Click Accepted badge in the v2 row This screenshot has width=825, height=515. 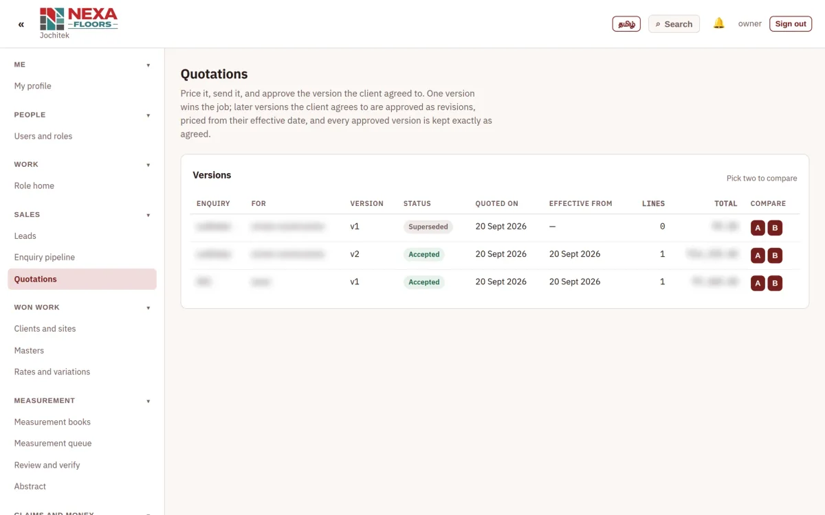(423, 254)
